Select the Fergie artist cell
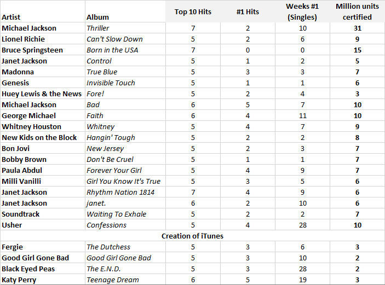Viewport: 385px width, 285px height. pyautogui.click(x=43, y=247)
